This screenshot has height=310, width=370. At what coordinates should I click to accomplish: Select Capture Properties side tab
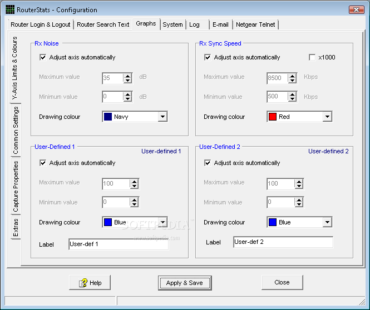coord(16,186)
